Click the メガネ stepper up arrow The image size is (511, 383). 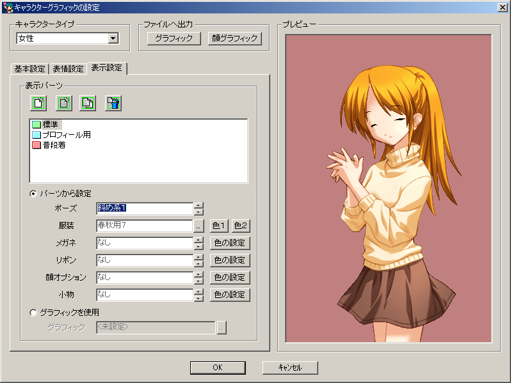(199, 240)
